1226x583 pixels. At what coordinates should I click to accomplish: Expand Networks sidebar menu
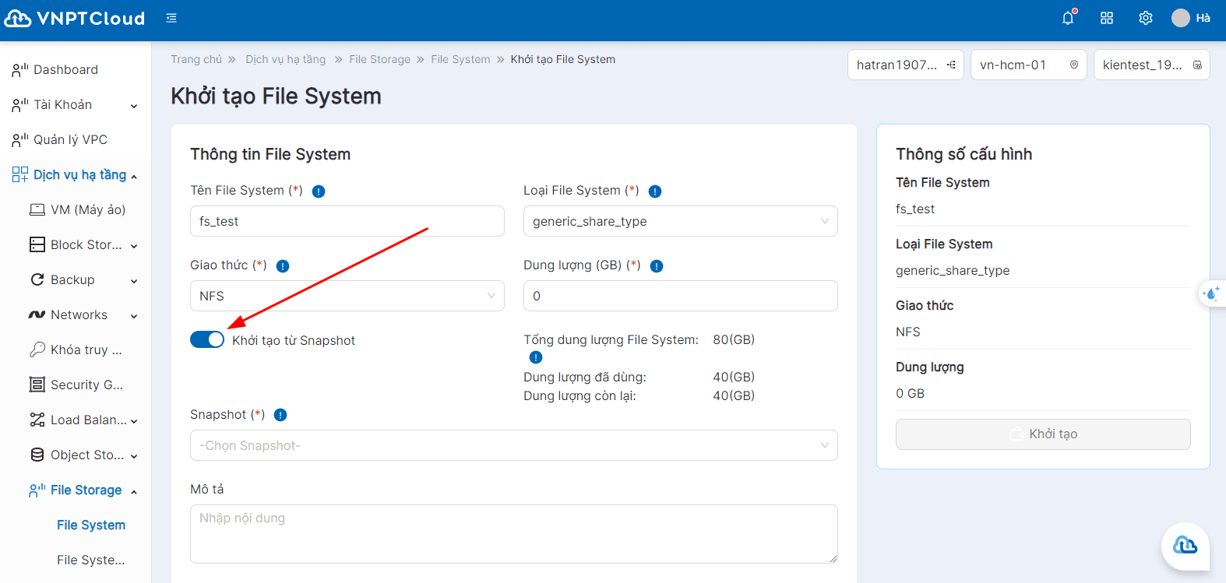[x=84, y=314]
